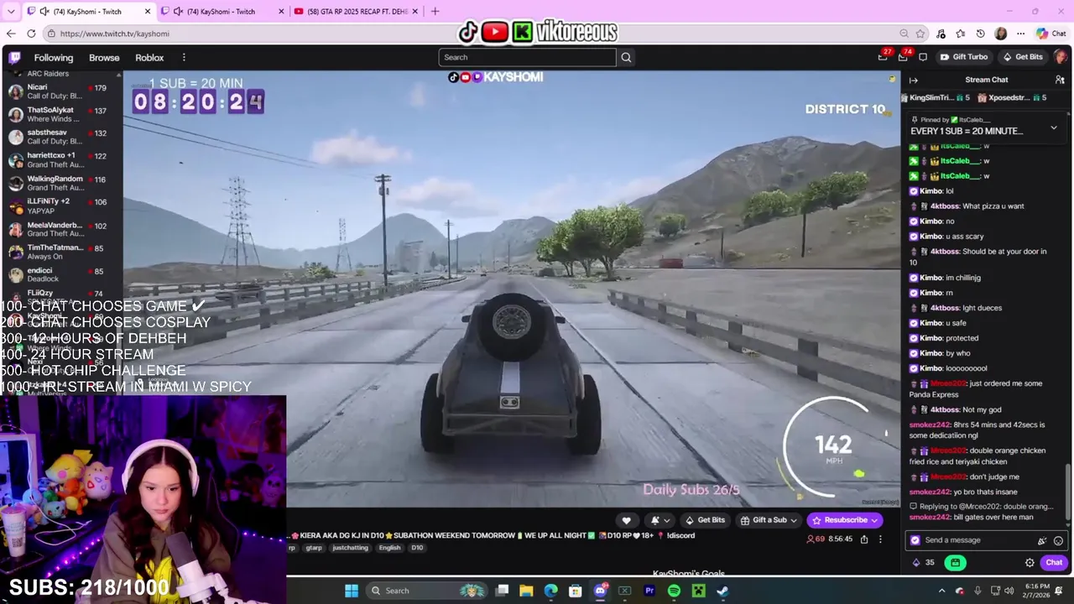Open browser favorites list icon
The image size is (1074, 604).
point(960,34)
